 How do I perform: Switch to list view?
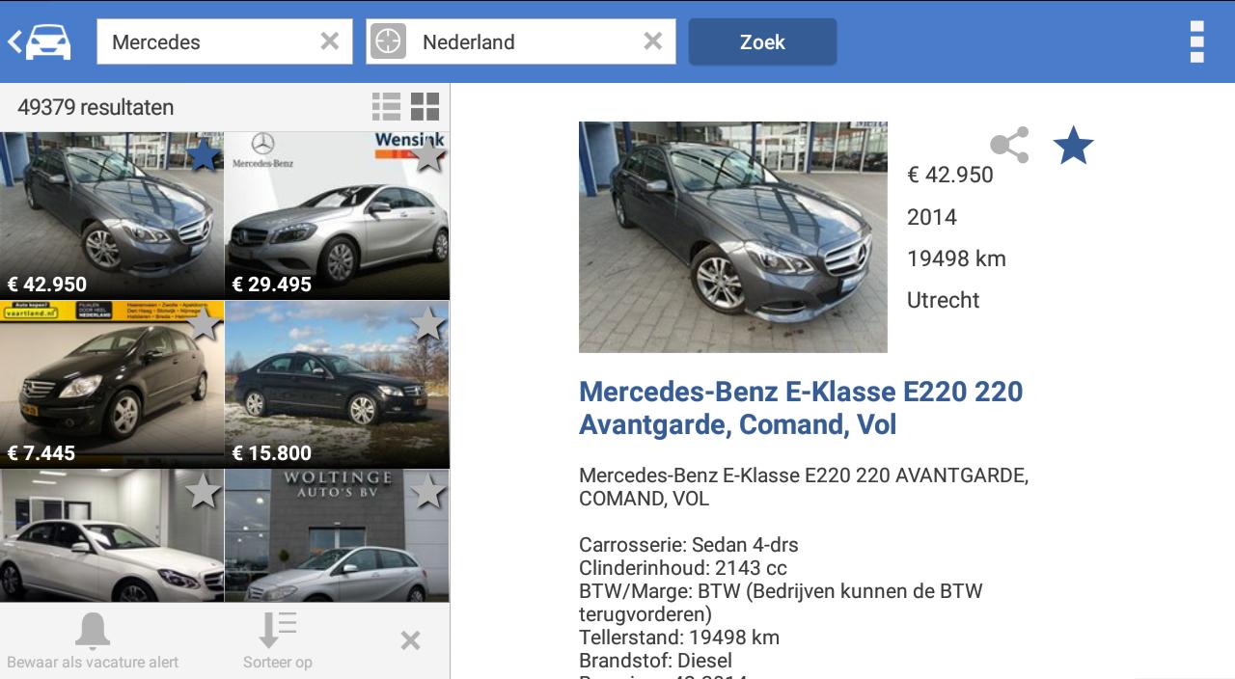[386, 106]
